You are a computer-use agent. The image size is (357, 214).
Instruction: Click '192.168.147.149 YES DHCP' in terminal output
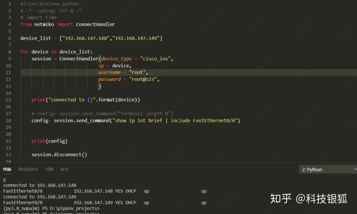(x=105, y=203)
